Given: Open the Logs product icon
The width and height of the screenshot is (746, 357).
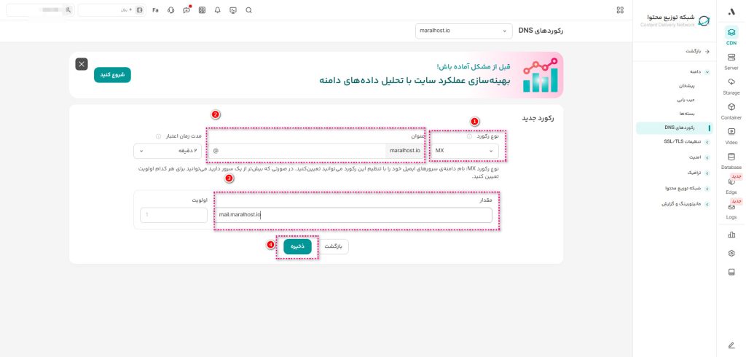Looking at the screenshot, I should click(x=731, y=210).
